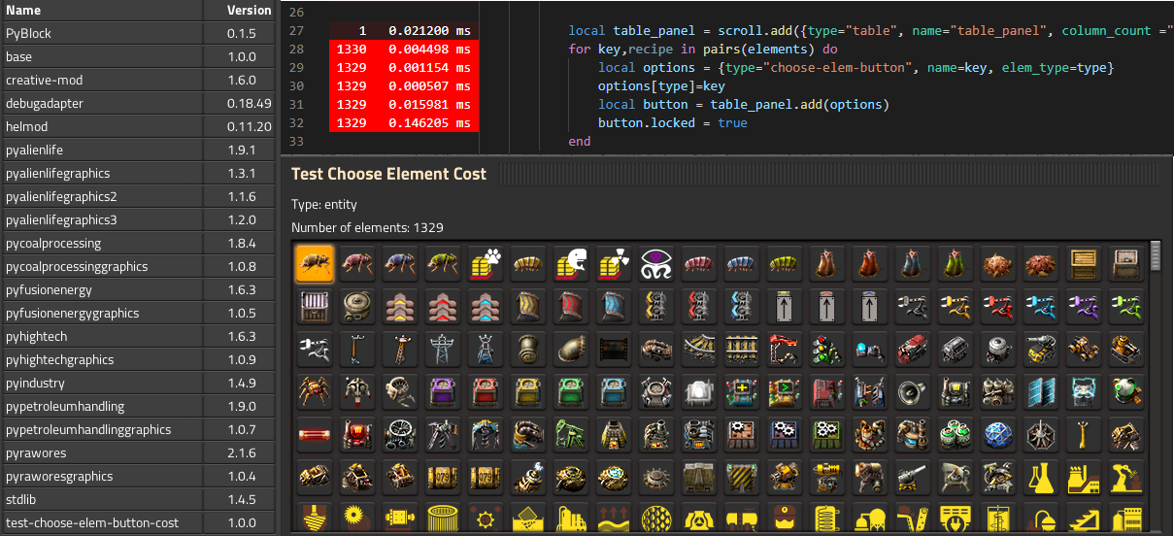Click the 0.146205 ms profiler timing

tap(429, 123)
